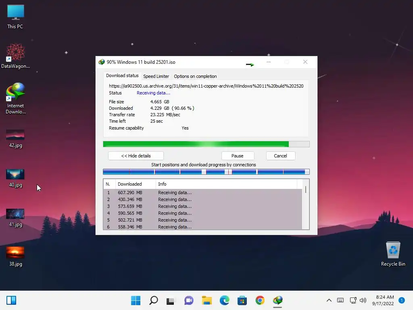The image size is (413, 310).
Task: Open the Windows Start menu
Action: [136, 300]
